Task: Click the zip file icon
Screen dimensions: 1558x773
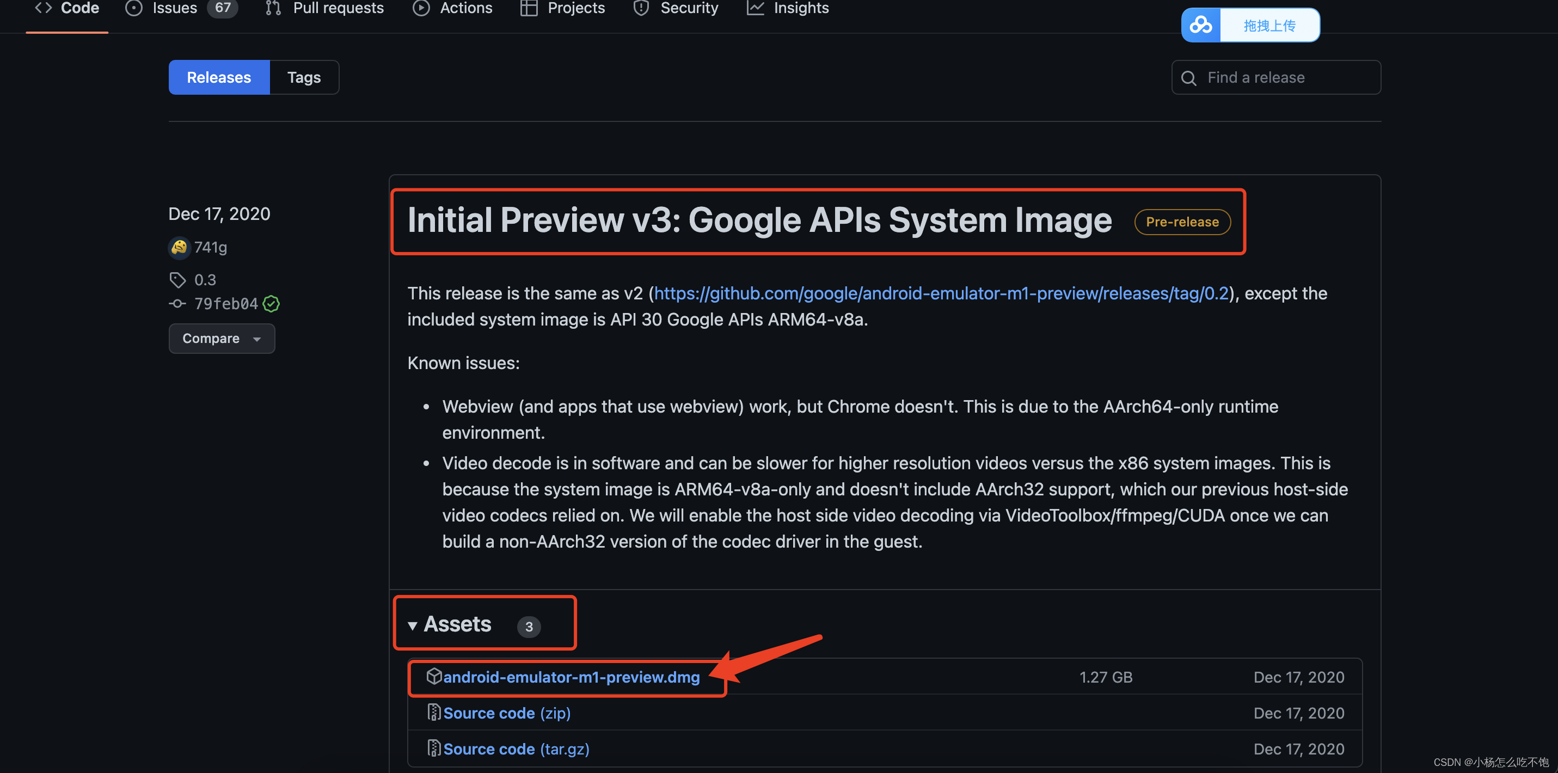Action: pos(434,713)
